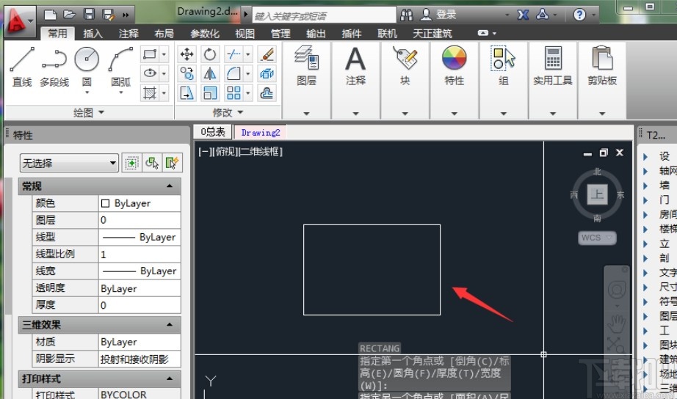Screen dimensions: 677x399
Task: Open the 图层 (Layers) panel icon
Action: (306, 59)
